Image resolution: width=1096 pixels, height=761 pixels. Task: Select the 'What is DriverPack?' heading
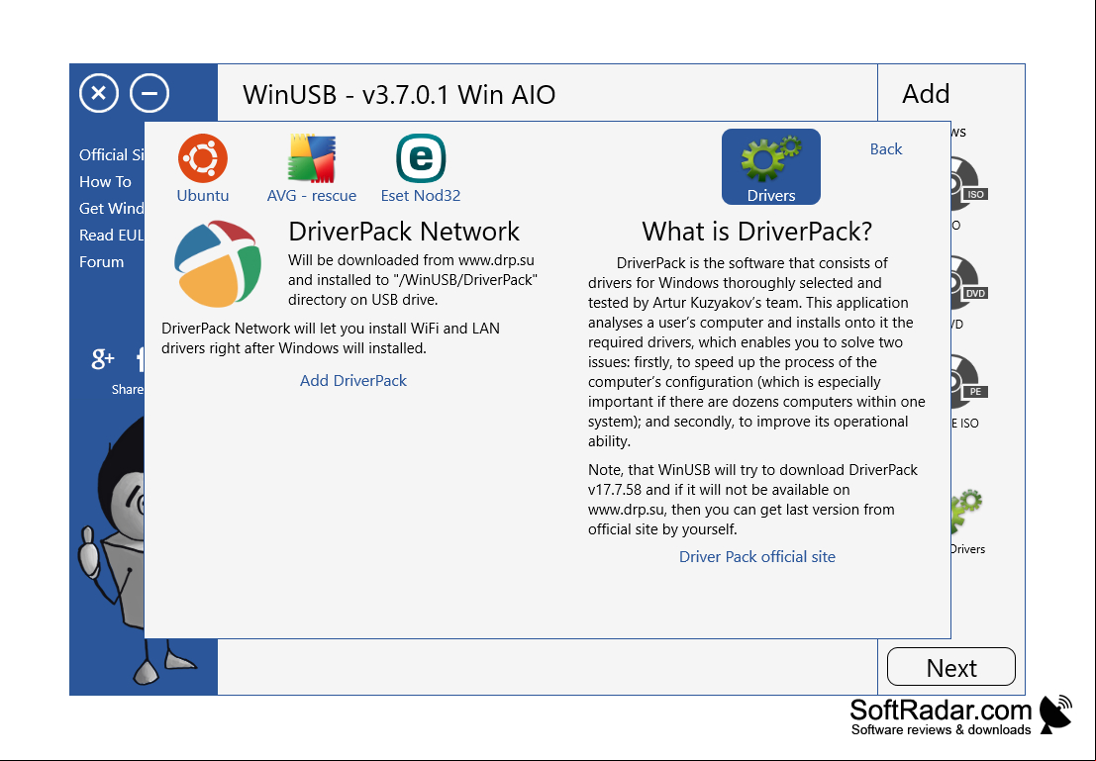(757, 232)
